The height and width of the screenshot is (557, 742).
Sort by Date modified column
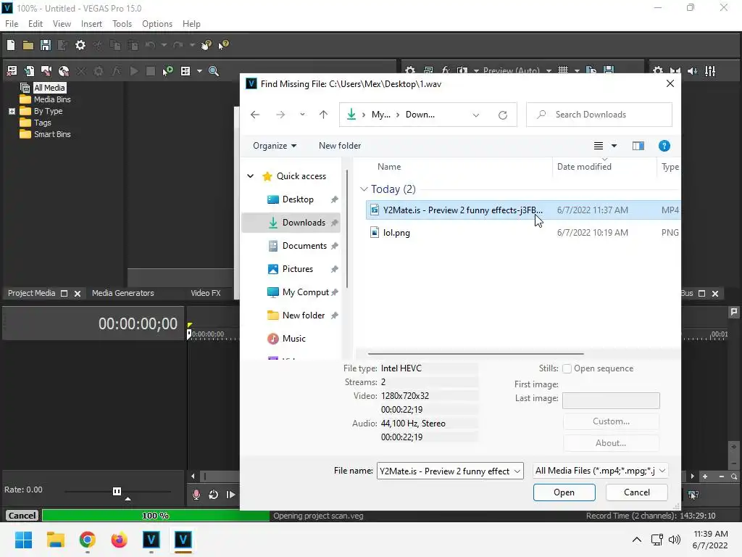[585, 167]
